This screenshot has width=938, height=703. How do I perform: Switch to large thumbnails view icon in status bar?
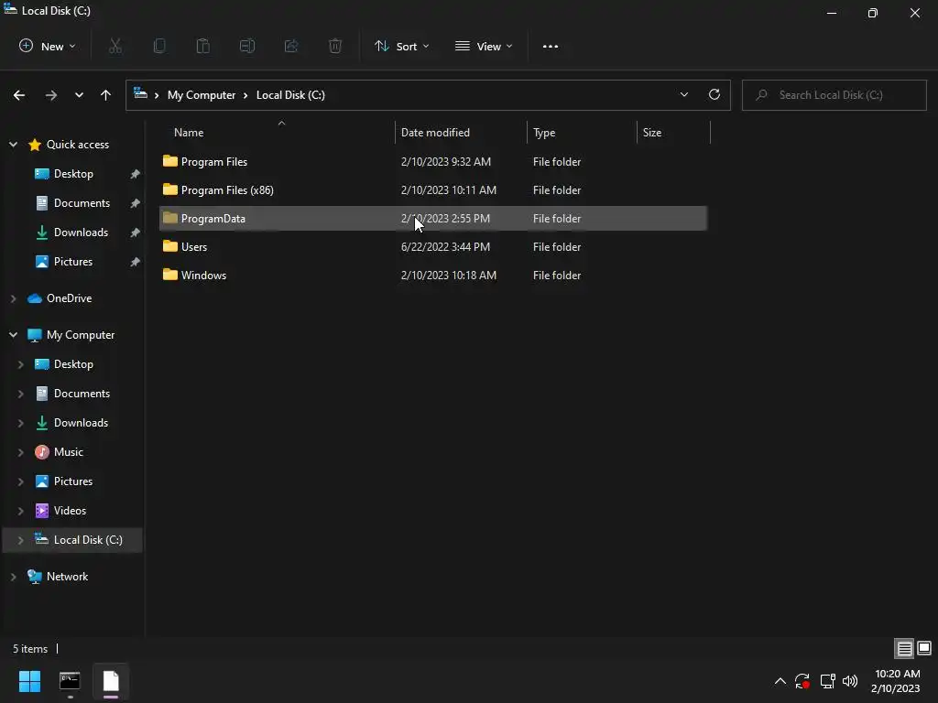tap(924, 649)
